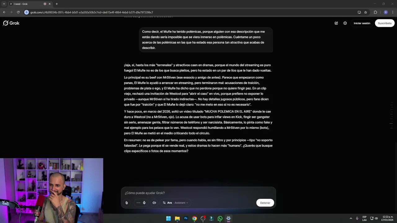Open network display tray icon
This screenshot has width=397, height=223.
(372, 218)
